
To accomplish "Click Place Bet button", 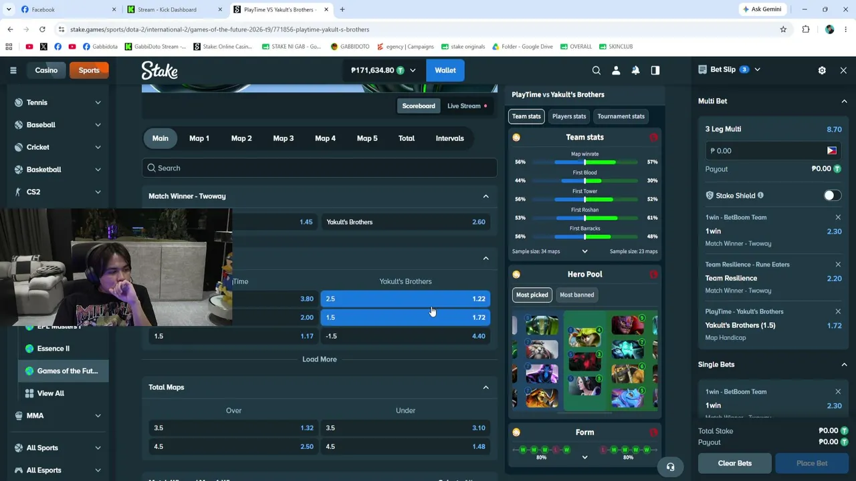I will [812, 463].
